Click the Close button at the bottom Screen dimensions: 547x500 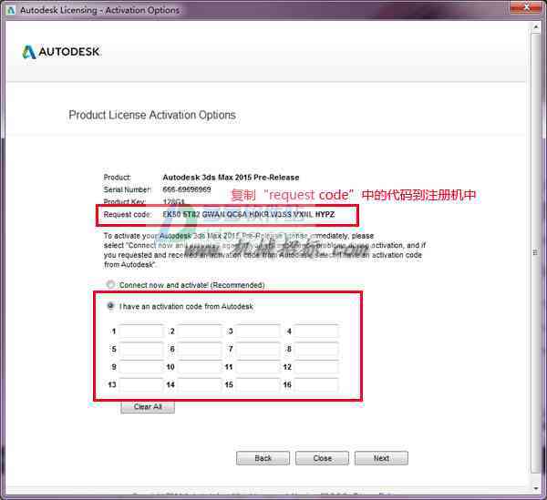pos(322,458)
